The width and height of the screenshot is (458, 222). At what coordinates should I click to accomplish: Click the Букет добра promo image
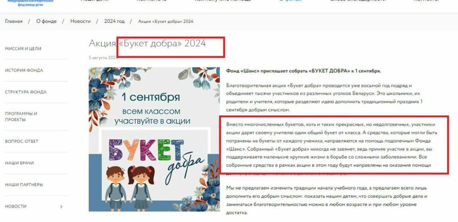(x=154, y=139)
